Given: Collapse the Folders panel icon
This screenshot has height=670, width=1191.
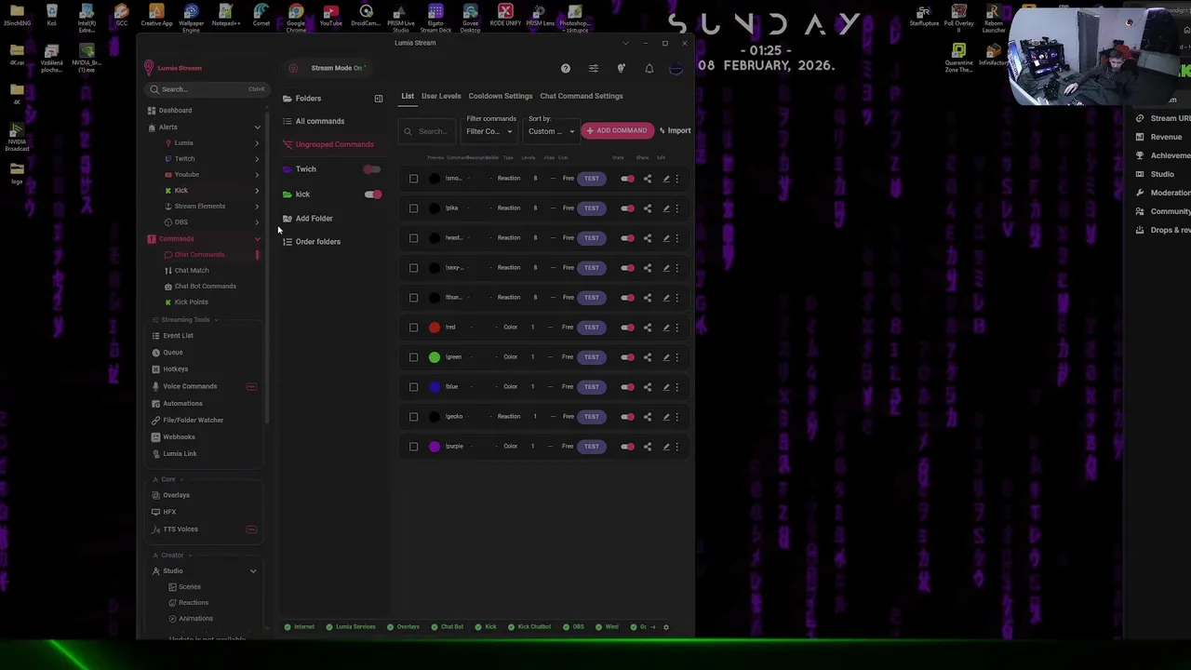Looking at the screenshot, I should (378, 98).
